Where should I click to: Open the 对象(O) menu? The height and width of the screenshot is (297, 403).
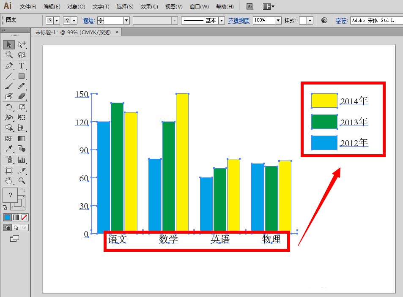[x=76, y=6]
